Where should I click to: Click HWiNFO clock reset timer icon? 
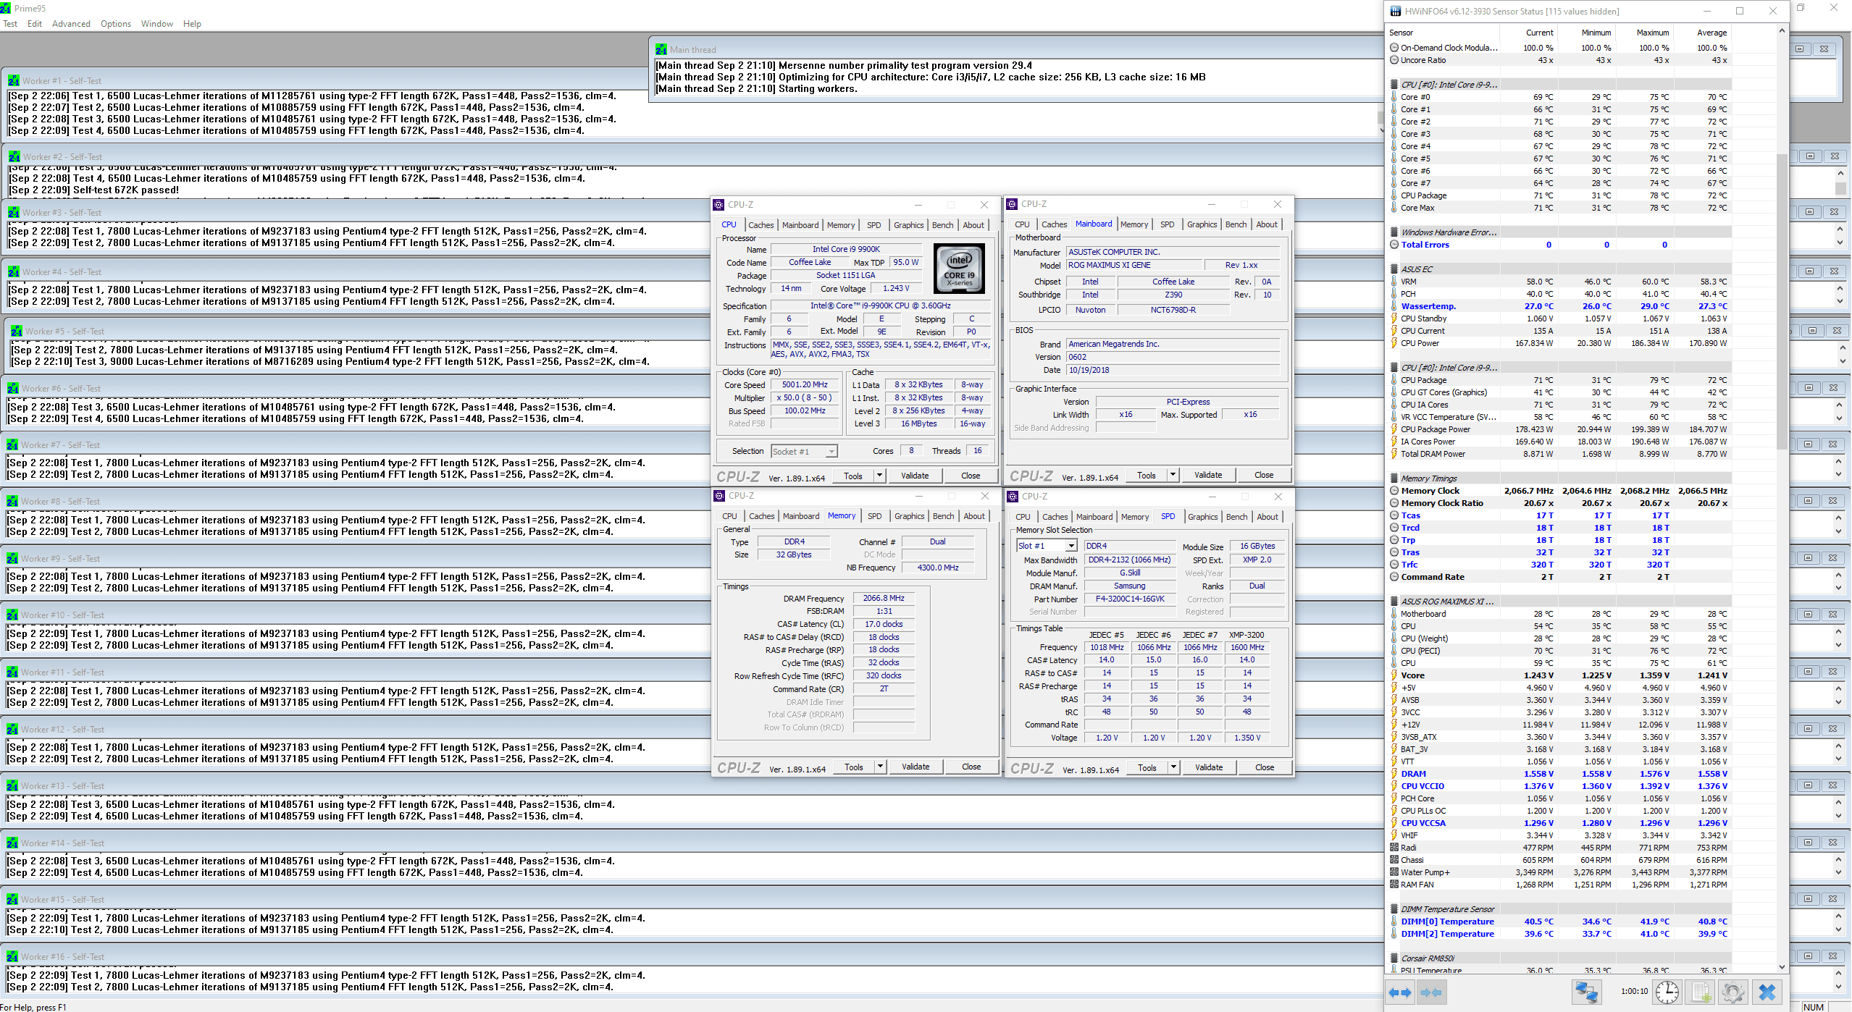tap(1667, 992)
